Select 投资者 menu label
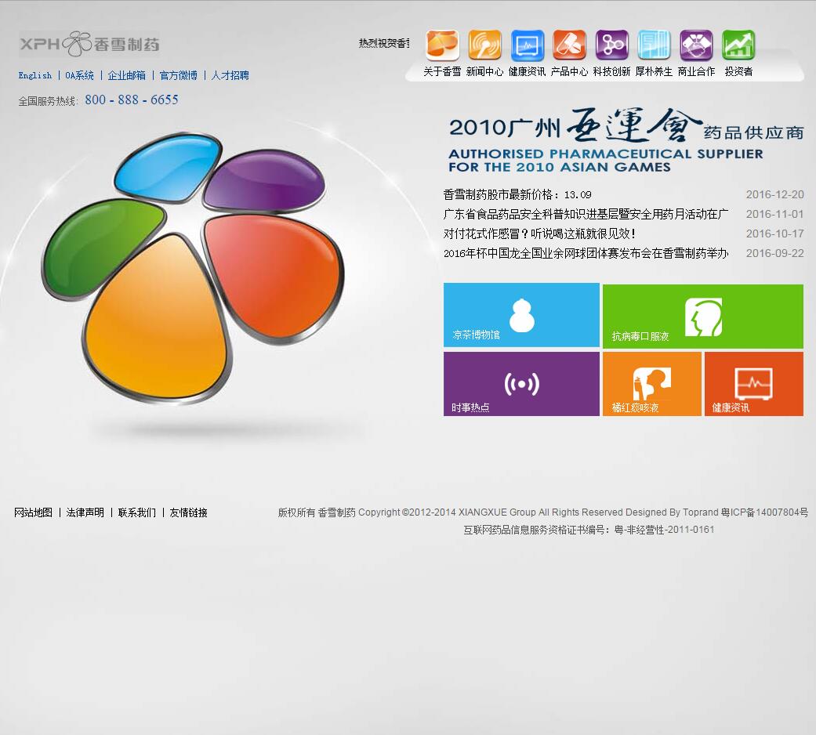The height and width of the screenshot is (735, 816). [x=738, y=72]
